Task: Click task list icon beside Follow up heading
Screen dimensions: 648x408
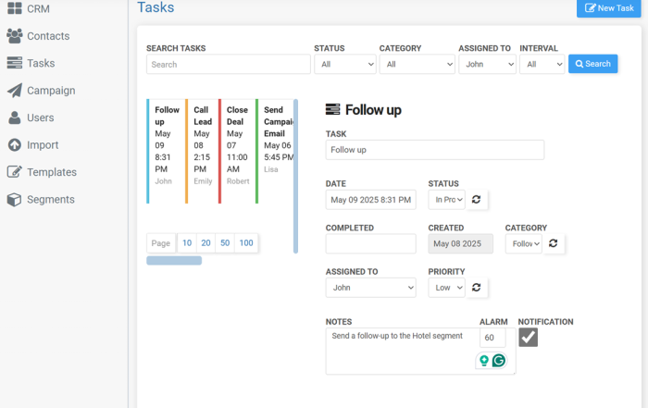Action: tap(332, 109)
